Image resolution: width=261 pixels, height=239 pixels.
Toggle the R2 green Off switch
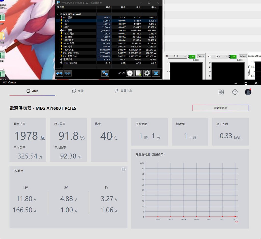coord(233,56)
